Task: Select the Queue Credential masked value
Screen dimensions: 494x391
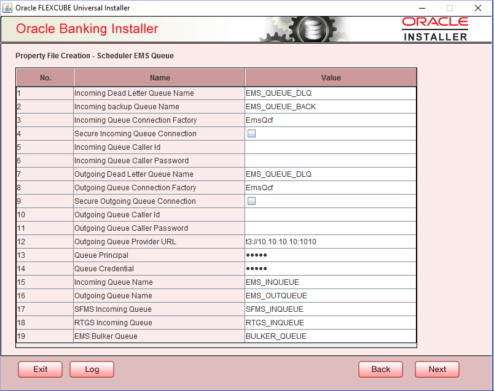Action: (331, 268)
